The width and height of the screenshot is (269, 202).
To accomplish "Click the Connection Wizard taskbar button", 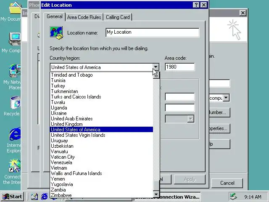I will coord(180,197).
